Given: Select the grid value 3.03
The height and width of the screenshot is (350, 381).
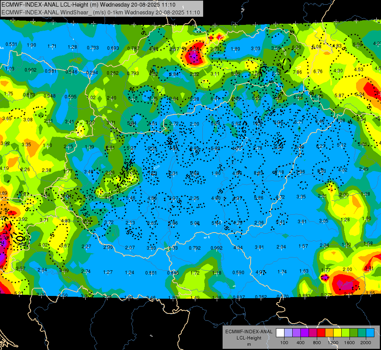Looking at the screenshot, I should [255, 49].
